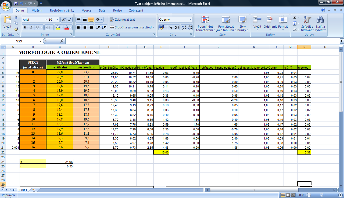The image size is (344, 198).
Task: Decrease font size with small A icon
Action: pos(70,20)
